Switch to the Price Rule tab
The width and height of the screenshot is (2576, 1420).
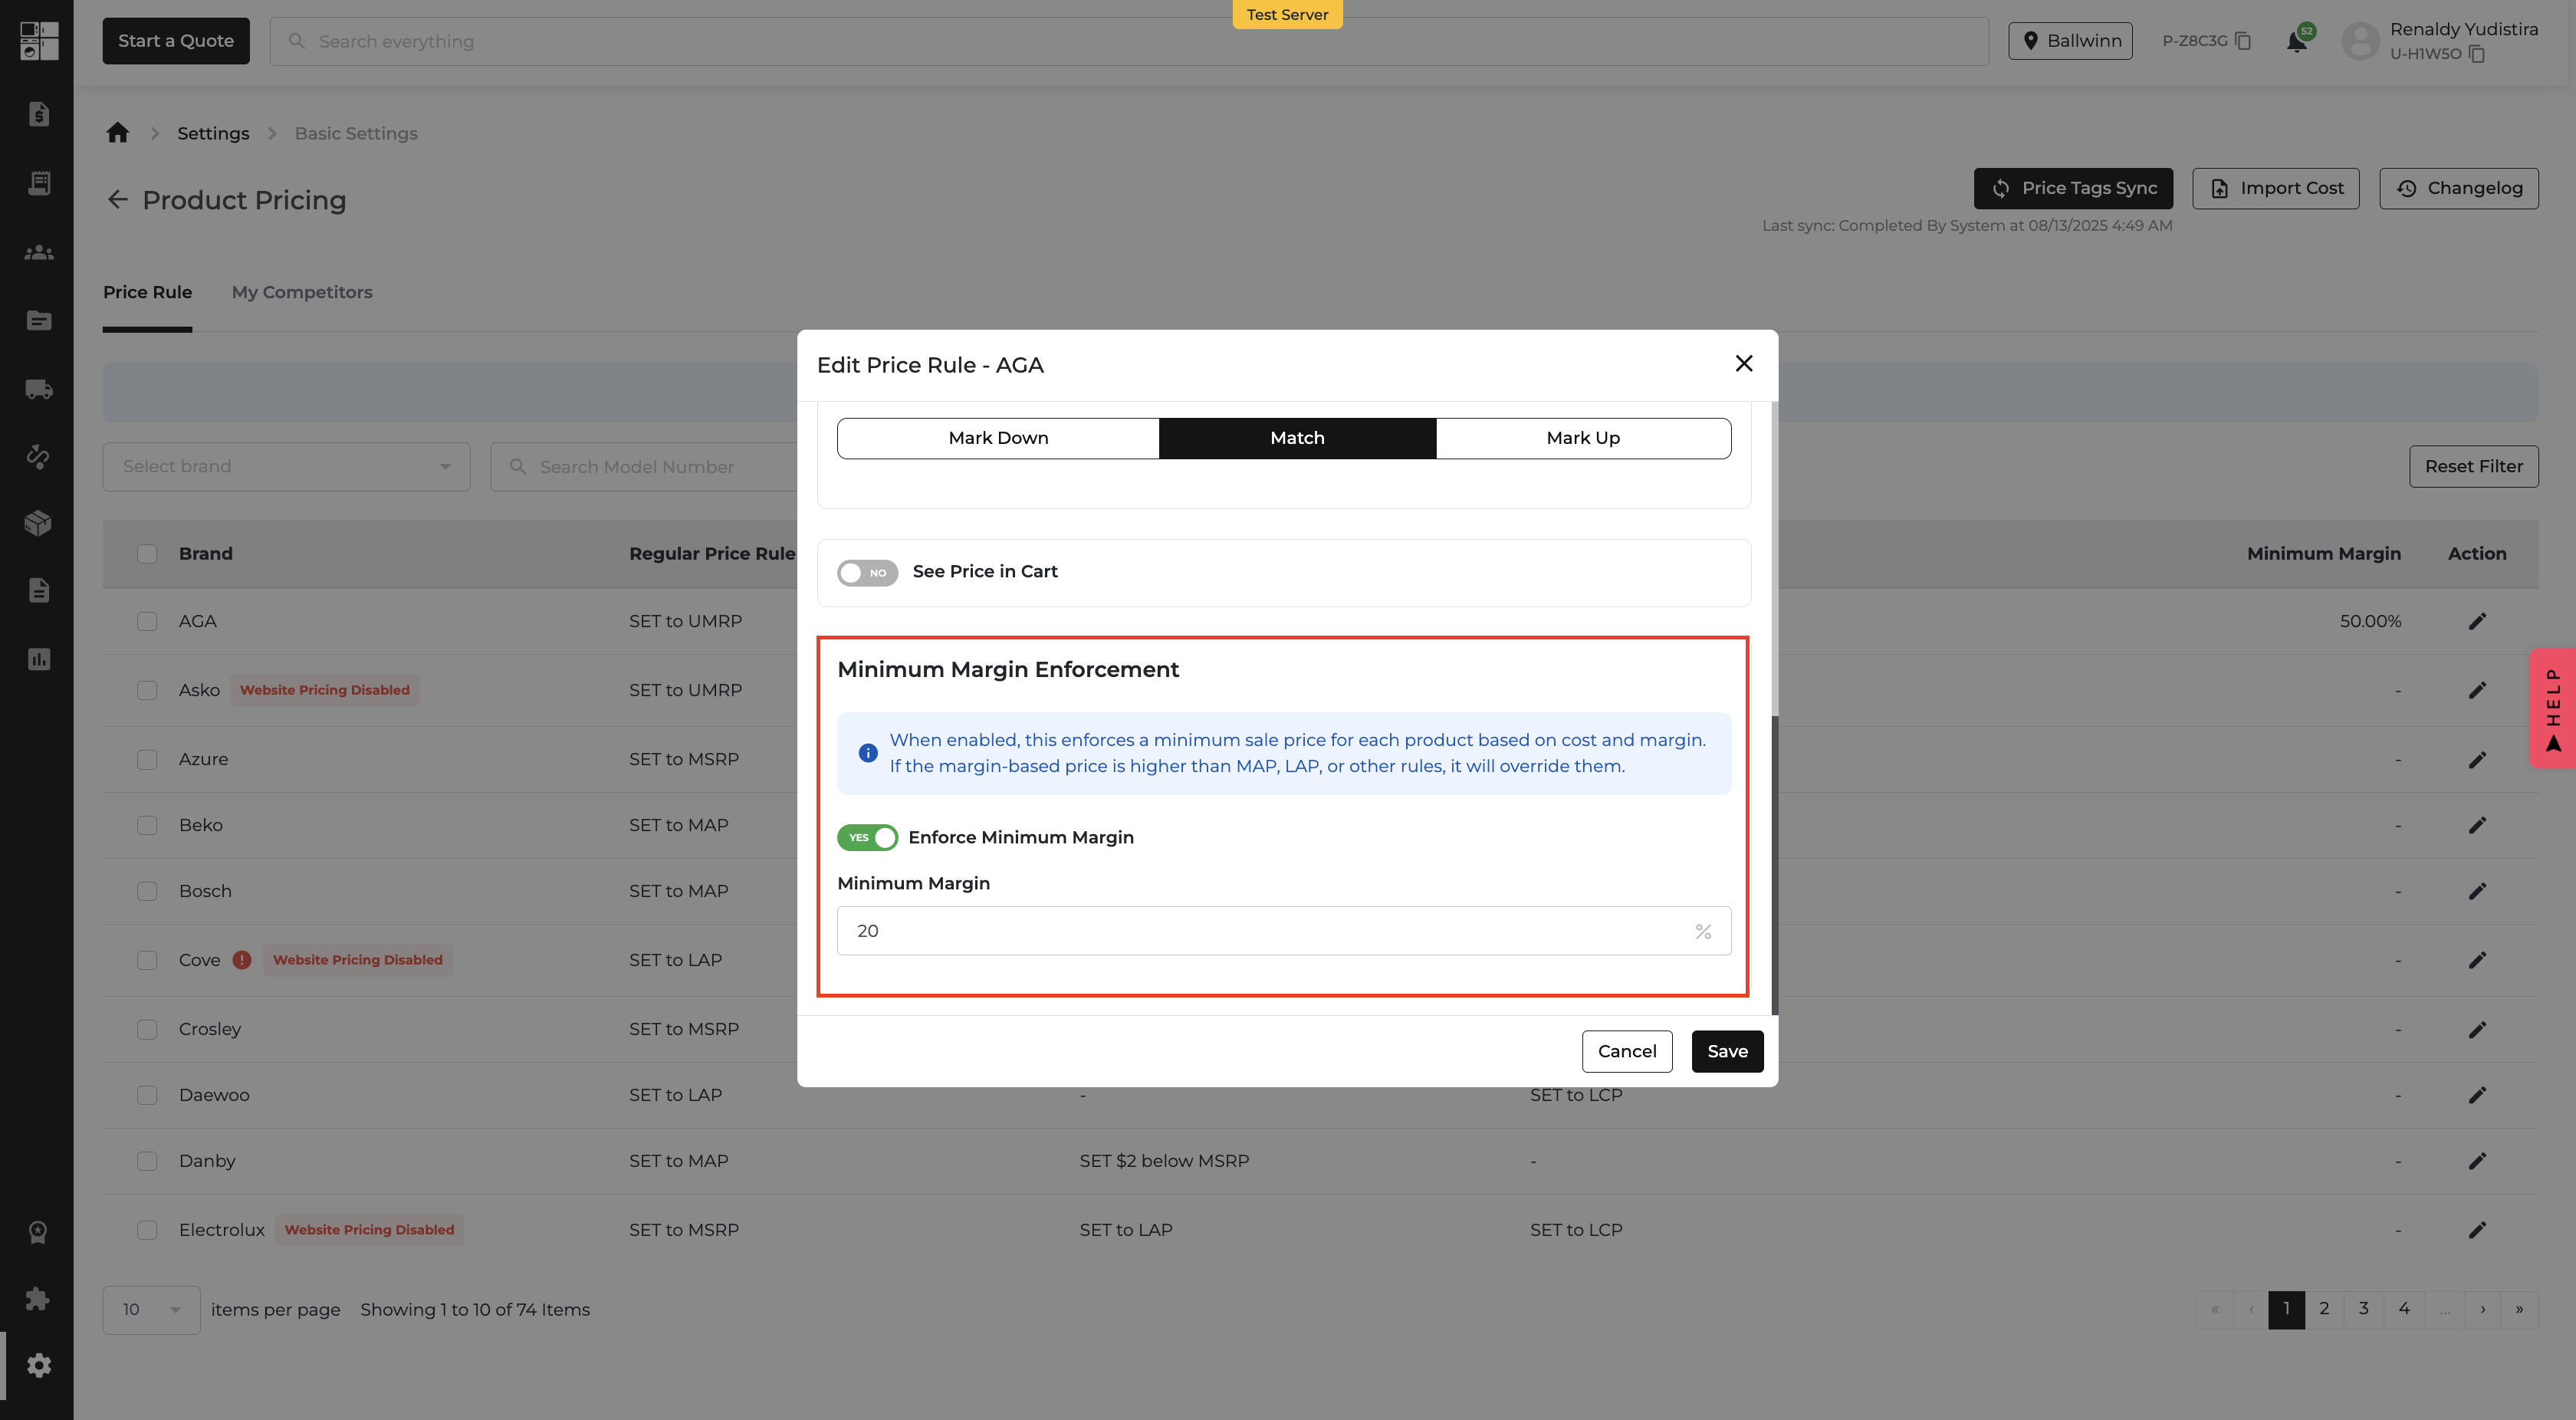(147, 292)
